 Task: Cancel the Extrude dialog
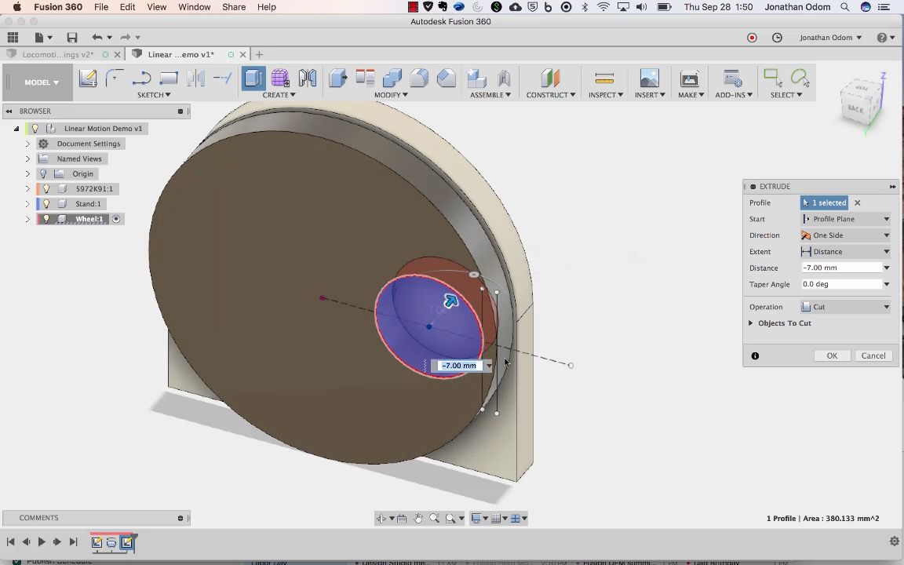pyautogui.click(x=873, y=355)
